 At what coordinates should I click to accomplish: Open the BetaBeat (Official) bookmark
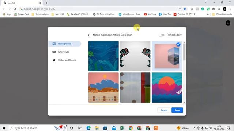pos(78,15)
